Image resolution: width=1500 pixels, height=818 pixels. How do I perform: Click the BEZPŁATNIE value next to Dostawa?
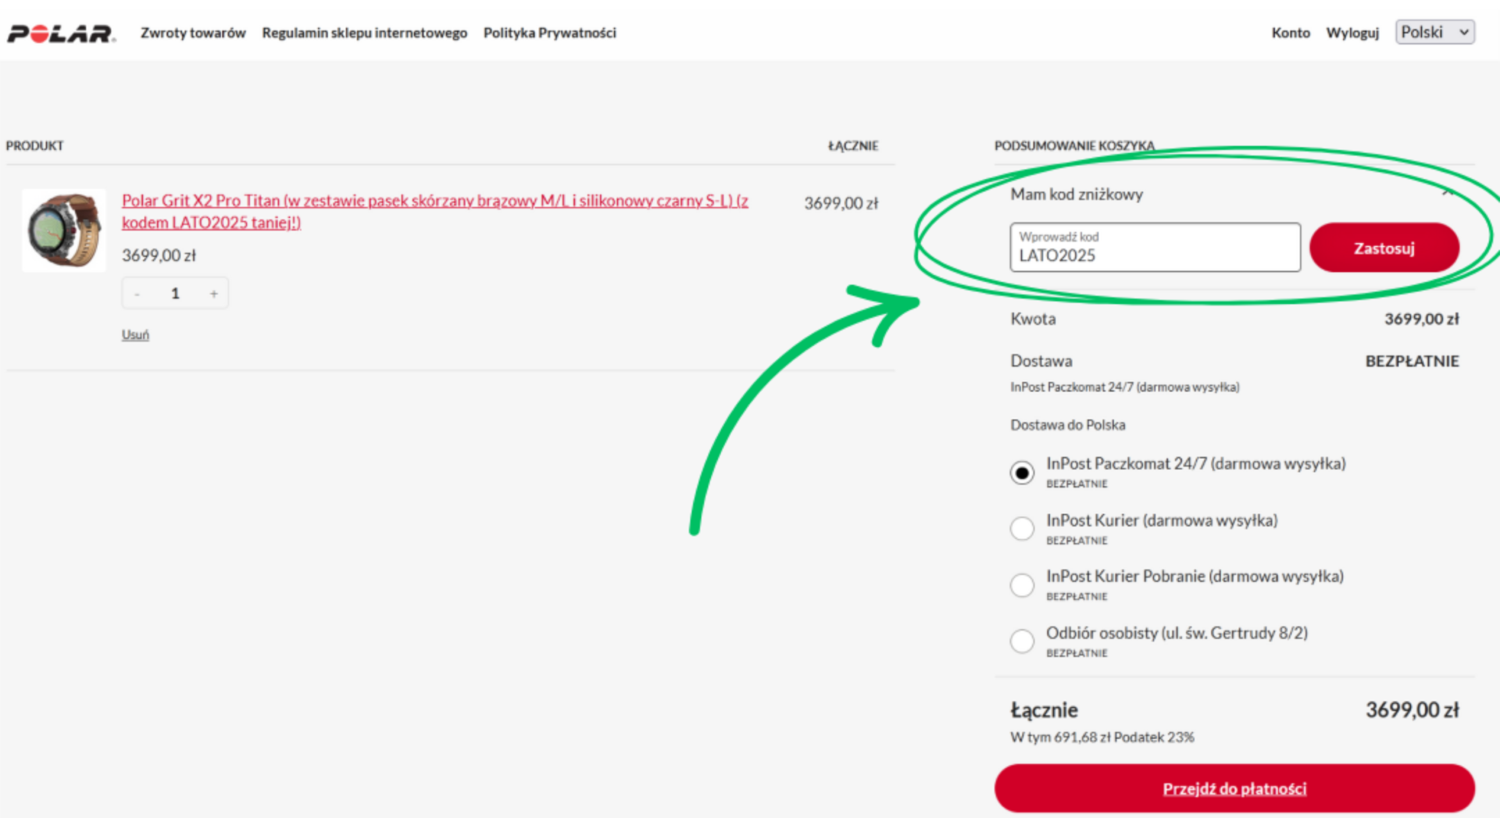1412,361
